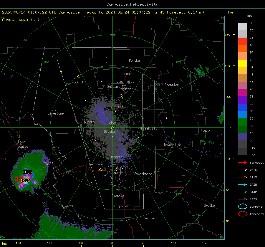
Task: Click the red forecast ellipses beside the storm cell
Action: click(x=18, y=179)
